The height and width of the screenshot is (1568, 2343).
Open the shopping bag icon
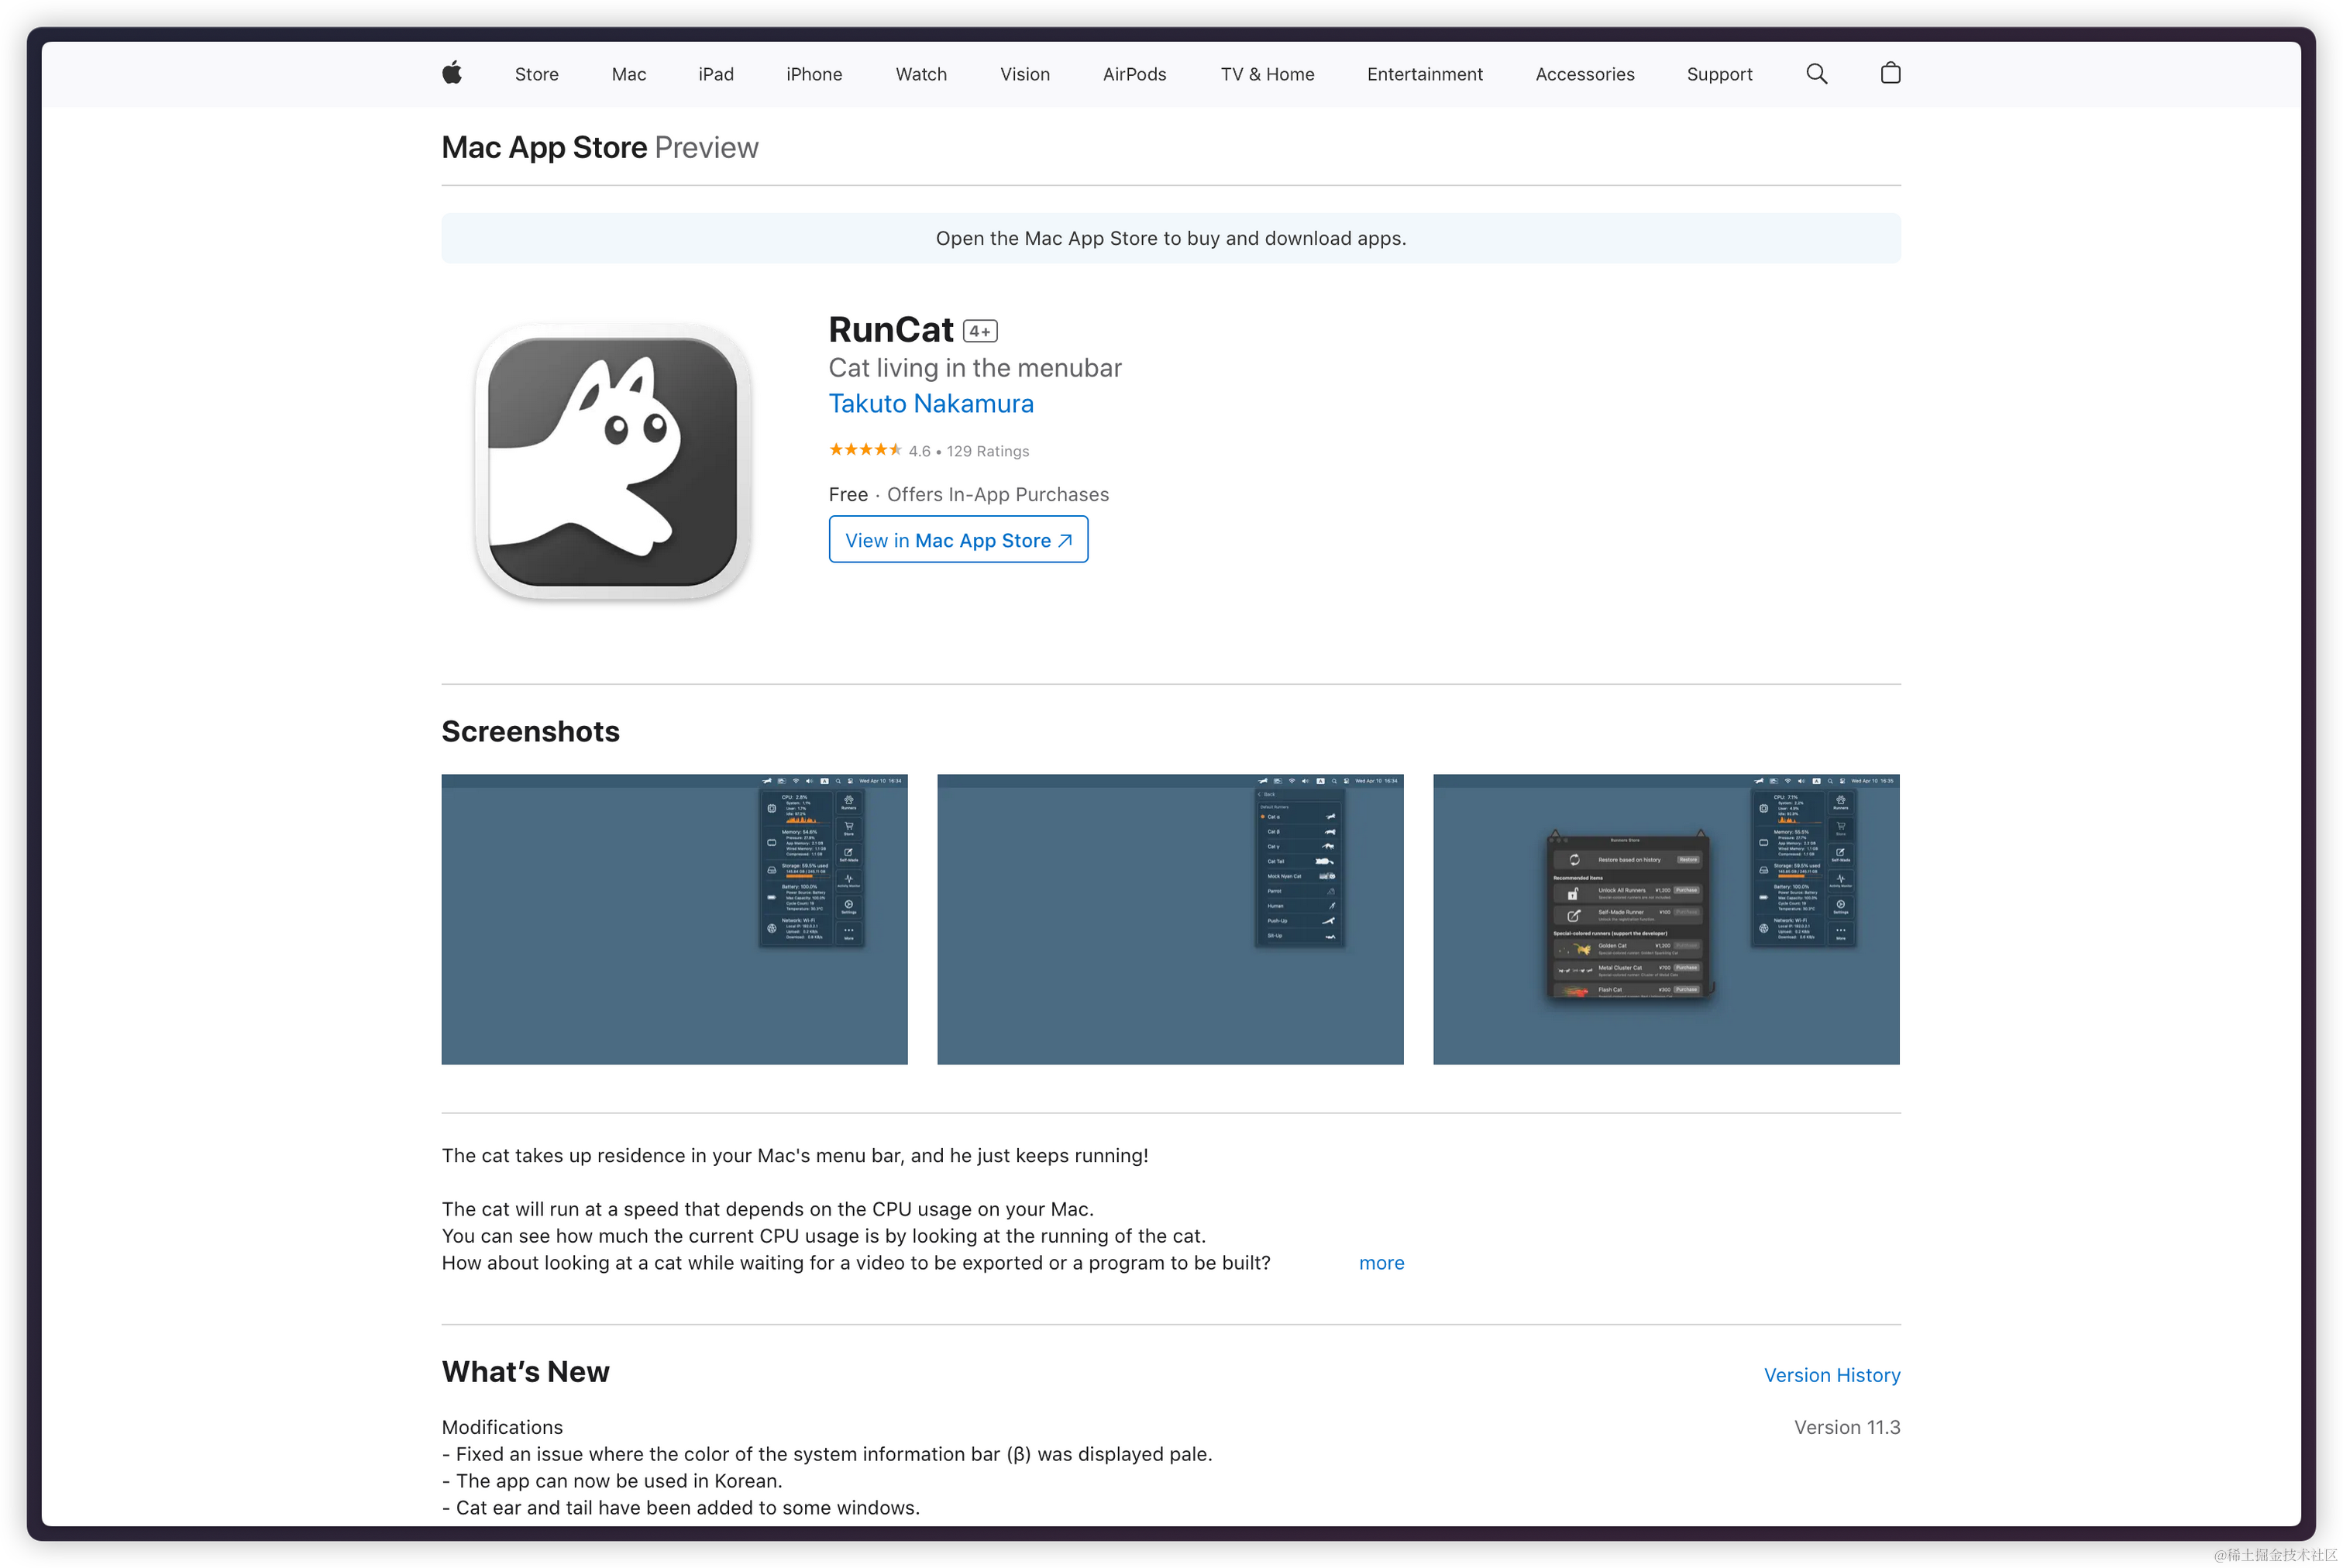coord(1890,73)
